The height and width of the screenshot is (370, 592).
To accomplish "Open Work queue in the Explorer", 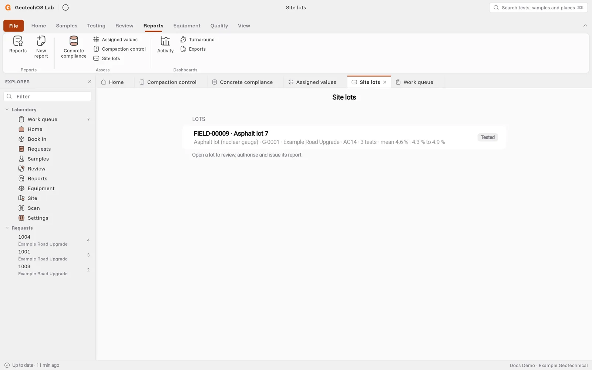I will tap(48, 119).
